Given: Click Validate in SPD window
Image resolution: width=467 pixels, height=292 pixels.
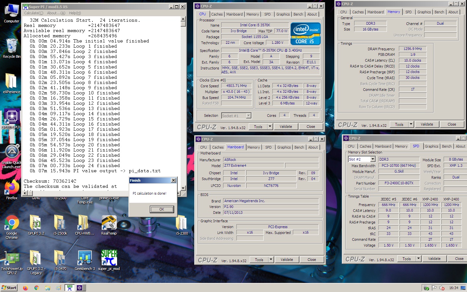Looking at the screenshot, I should pos(434,259).
